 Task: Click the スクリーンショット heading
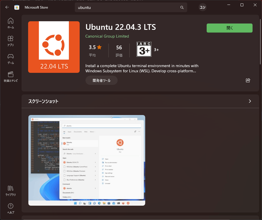tap(43, 101)
